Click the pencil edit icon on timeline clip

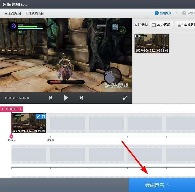point(38,116)
